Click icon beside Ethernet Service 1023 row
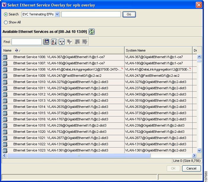208x182 pixels. (5, 151)
